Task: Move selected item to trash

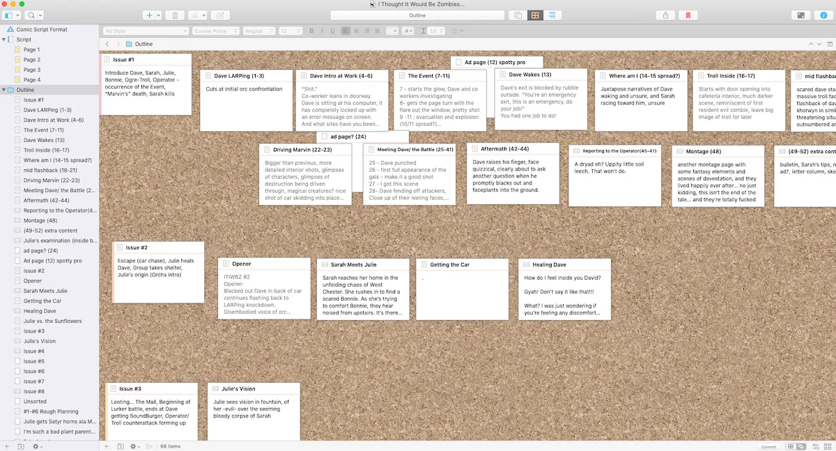Action: tap(175, 15)
